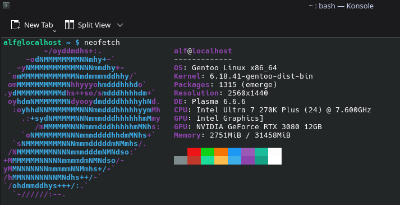Click the prompt "alf@localhost" before neofetch
This screenshot has width=400, height=205.
point(33,42)
